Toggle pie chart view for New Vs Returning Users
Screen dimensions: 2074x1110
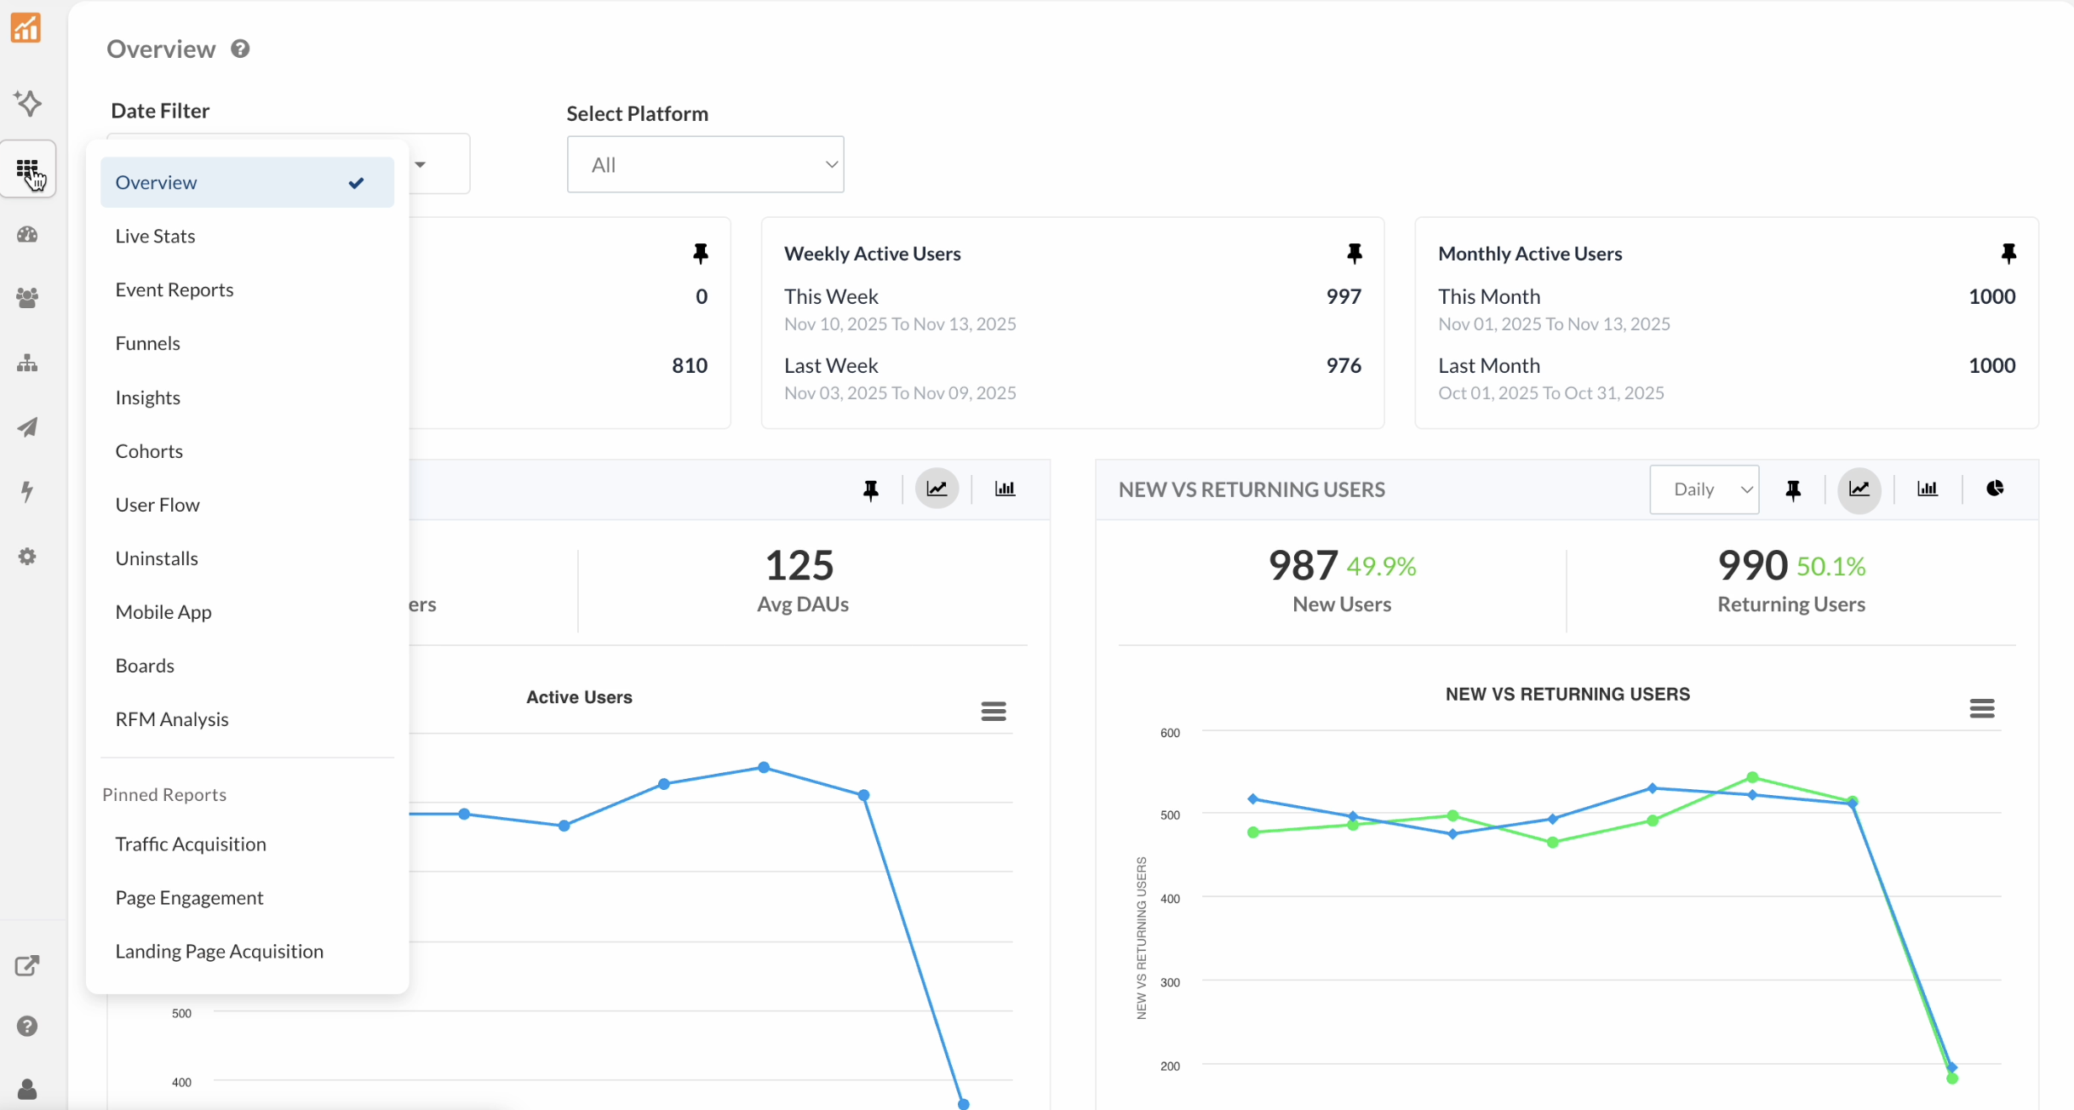tap(1995, 489)
